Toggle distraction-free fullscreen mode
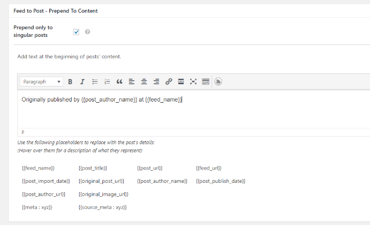This screenshot has height=225, width=370. pos(193,82)
